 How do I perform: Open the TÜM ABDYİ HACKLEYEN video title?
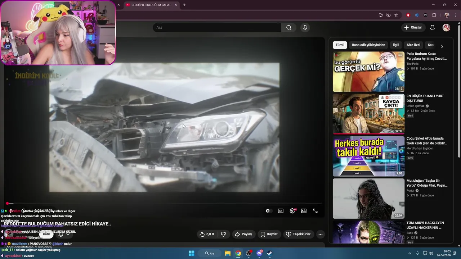click(425, 225)
